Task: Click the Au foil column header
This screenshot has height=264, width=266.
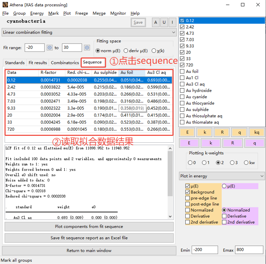Action: (x=132, y=72)
